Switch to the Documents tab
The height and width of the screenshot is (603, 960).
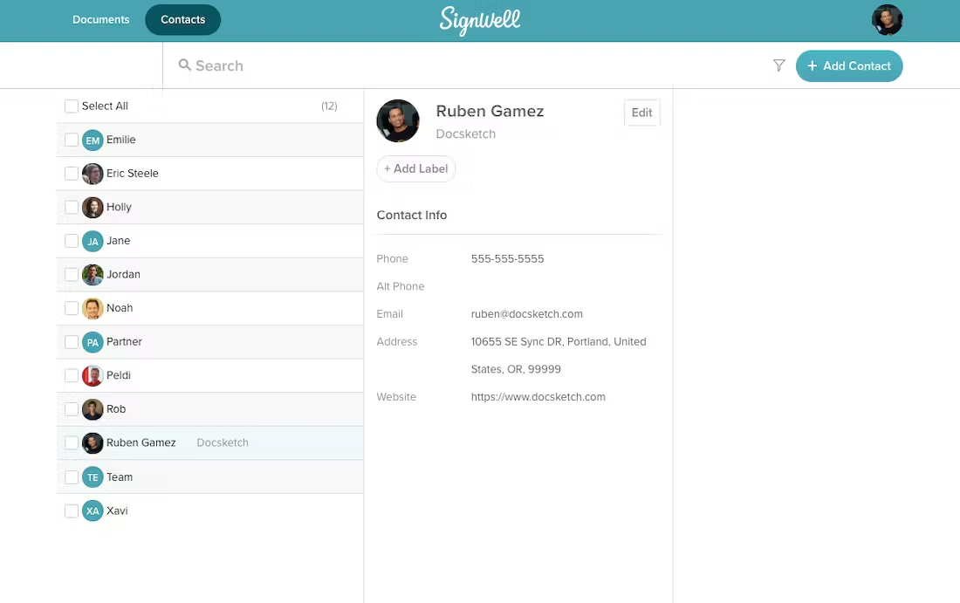[x=100, y=19]
